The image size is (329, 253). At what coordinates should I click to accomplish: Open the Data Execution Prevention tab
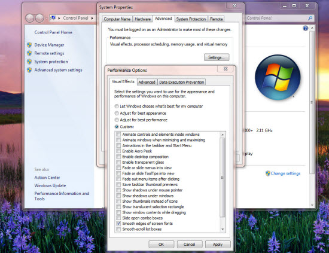tap(181, 82)
